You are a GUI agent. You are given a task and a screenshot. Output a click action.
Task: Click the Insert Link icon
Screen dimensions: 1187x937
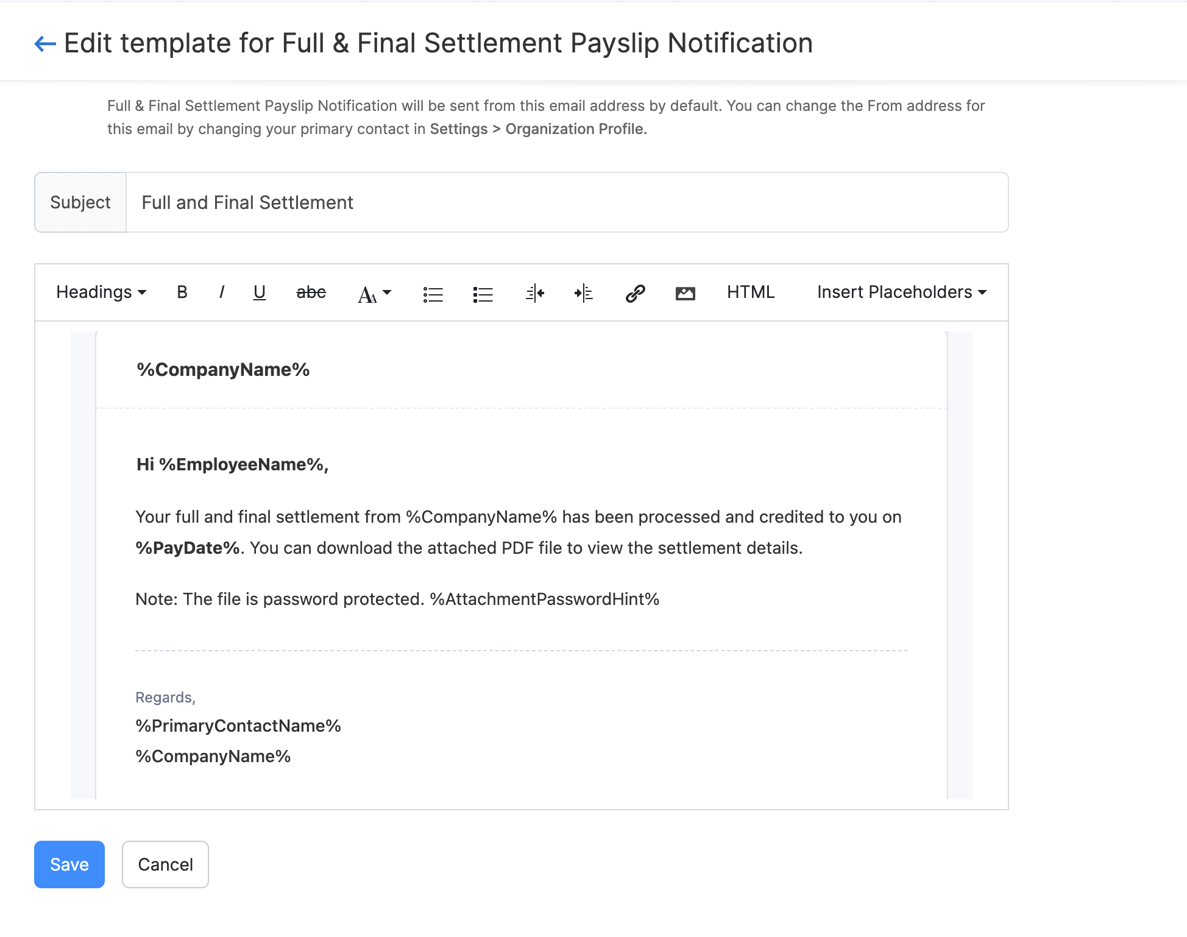click(x=634, y=292)
